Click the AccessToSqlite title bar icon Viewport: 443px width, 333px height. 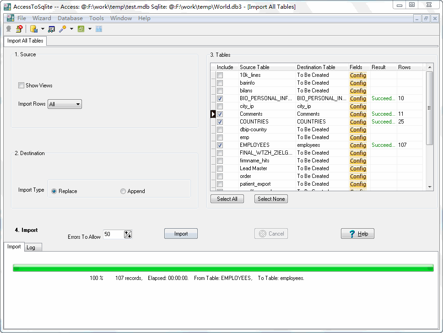coord(7,6)
